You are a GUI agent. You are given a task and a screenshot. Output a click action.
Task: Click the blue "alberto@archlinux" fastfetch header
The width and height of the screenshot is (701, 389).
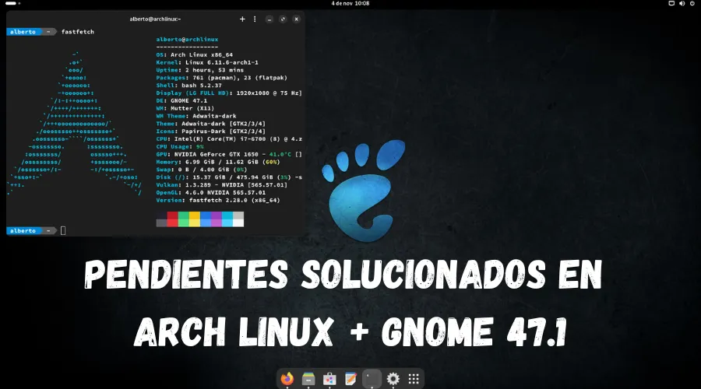(x=187, y=40)
